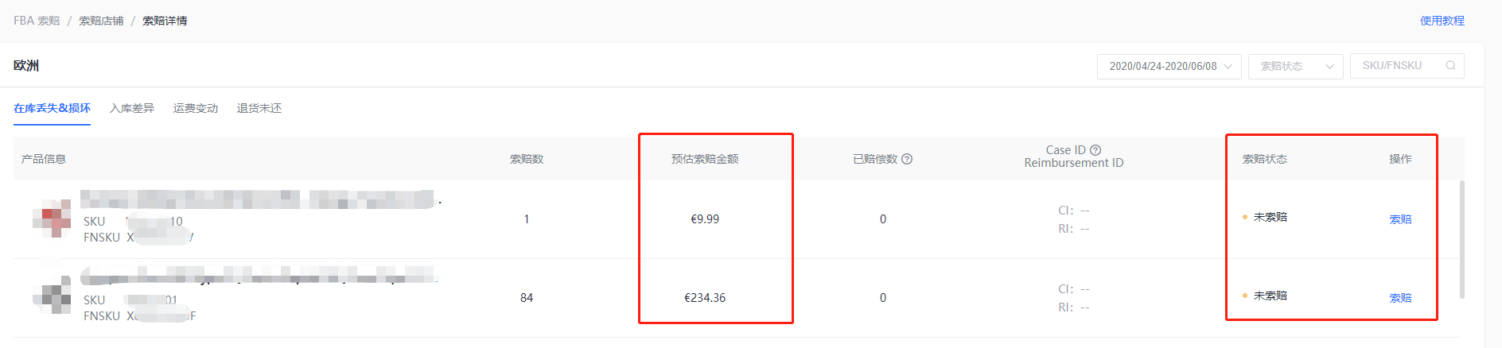Click 索赔 link for the €234.36 row
Viewport: 1502px width, 348px height.
click(x=1400, y=298)
